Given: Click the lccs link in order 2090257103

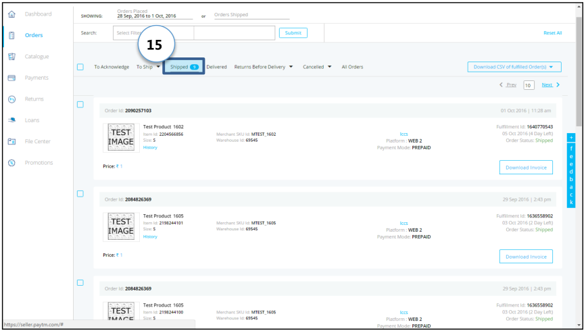Looking at the screenshot, I should click(x=404, y=134).
